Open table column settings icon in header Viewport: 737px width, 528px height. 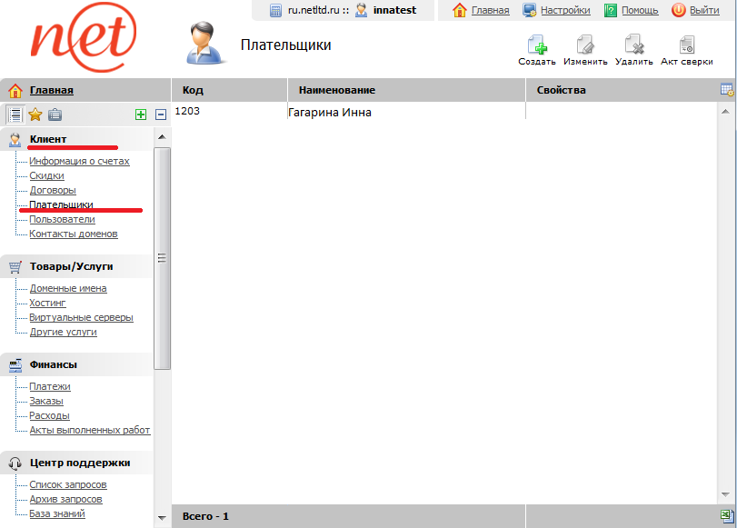coord(727,90)
